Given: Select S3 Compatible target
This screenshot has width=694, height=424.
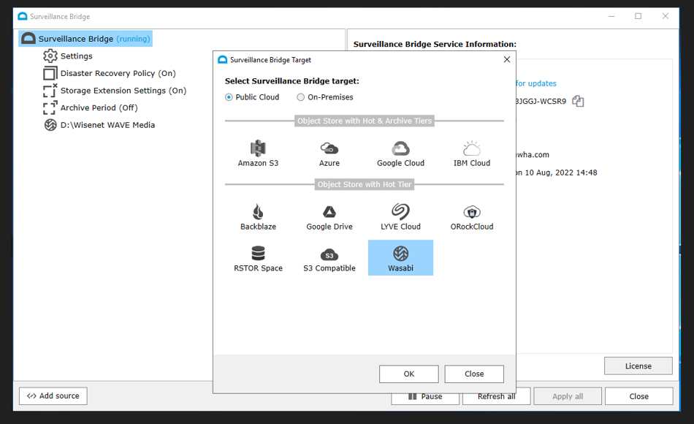Looking at the screenshot, I should [329, 259].
